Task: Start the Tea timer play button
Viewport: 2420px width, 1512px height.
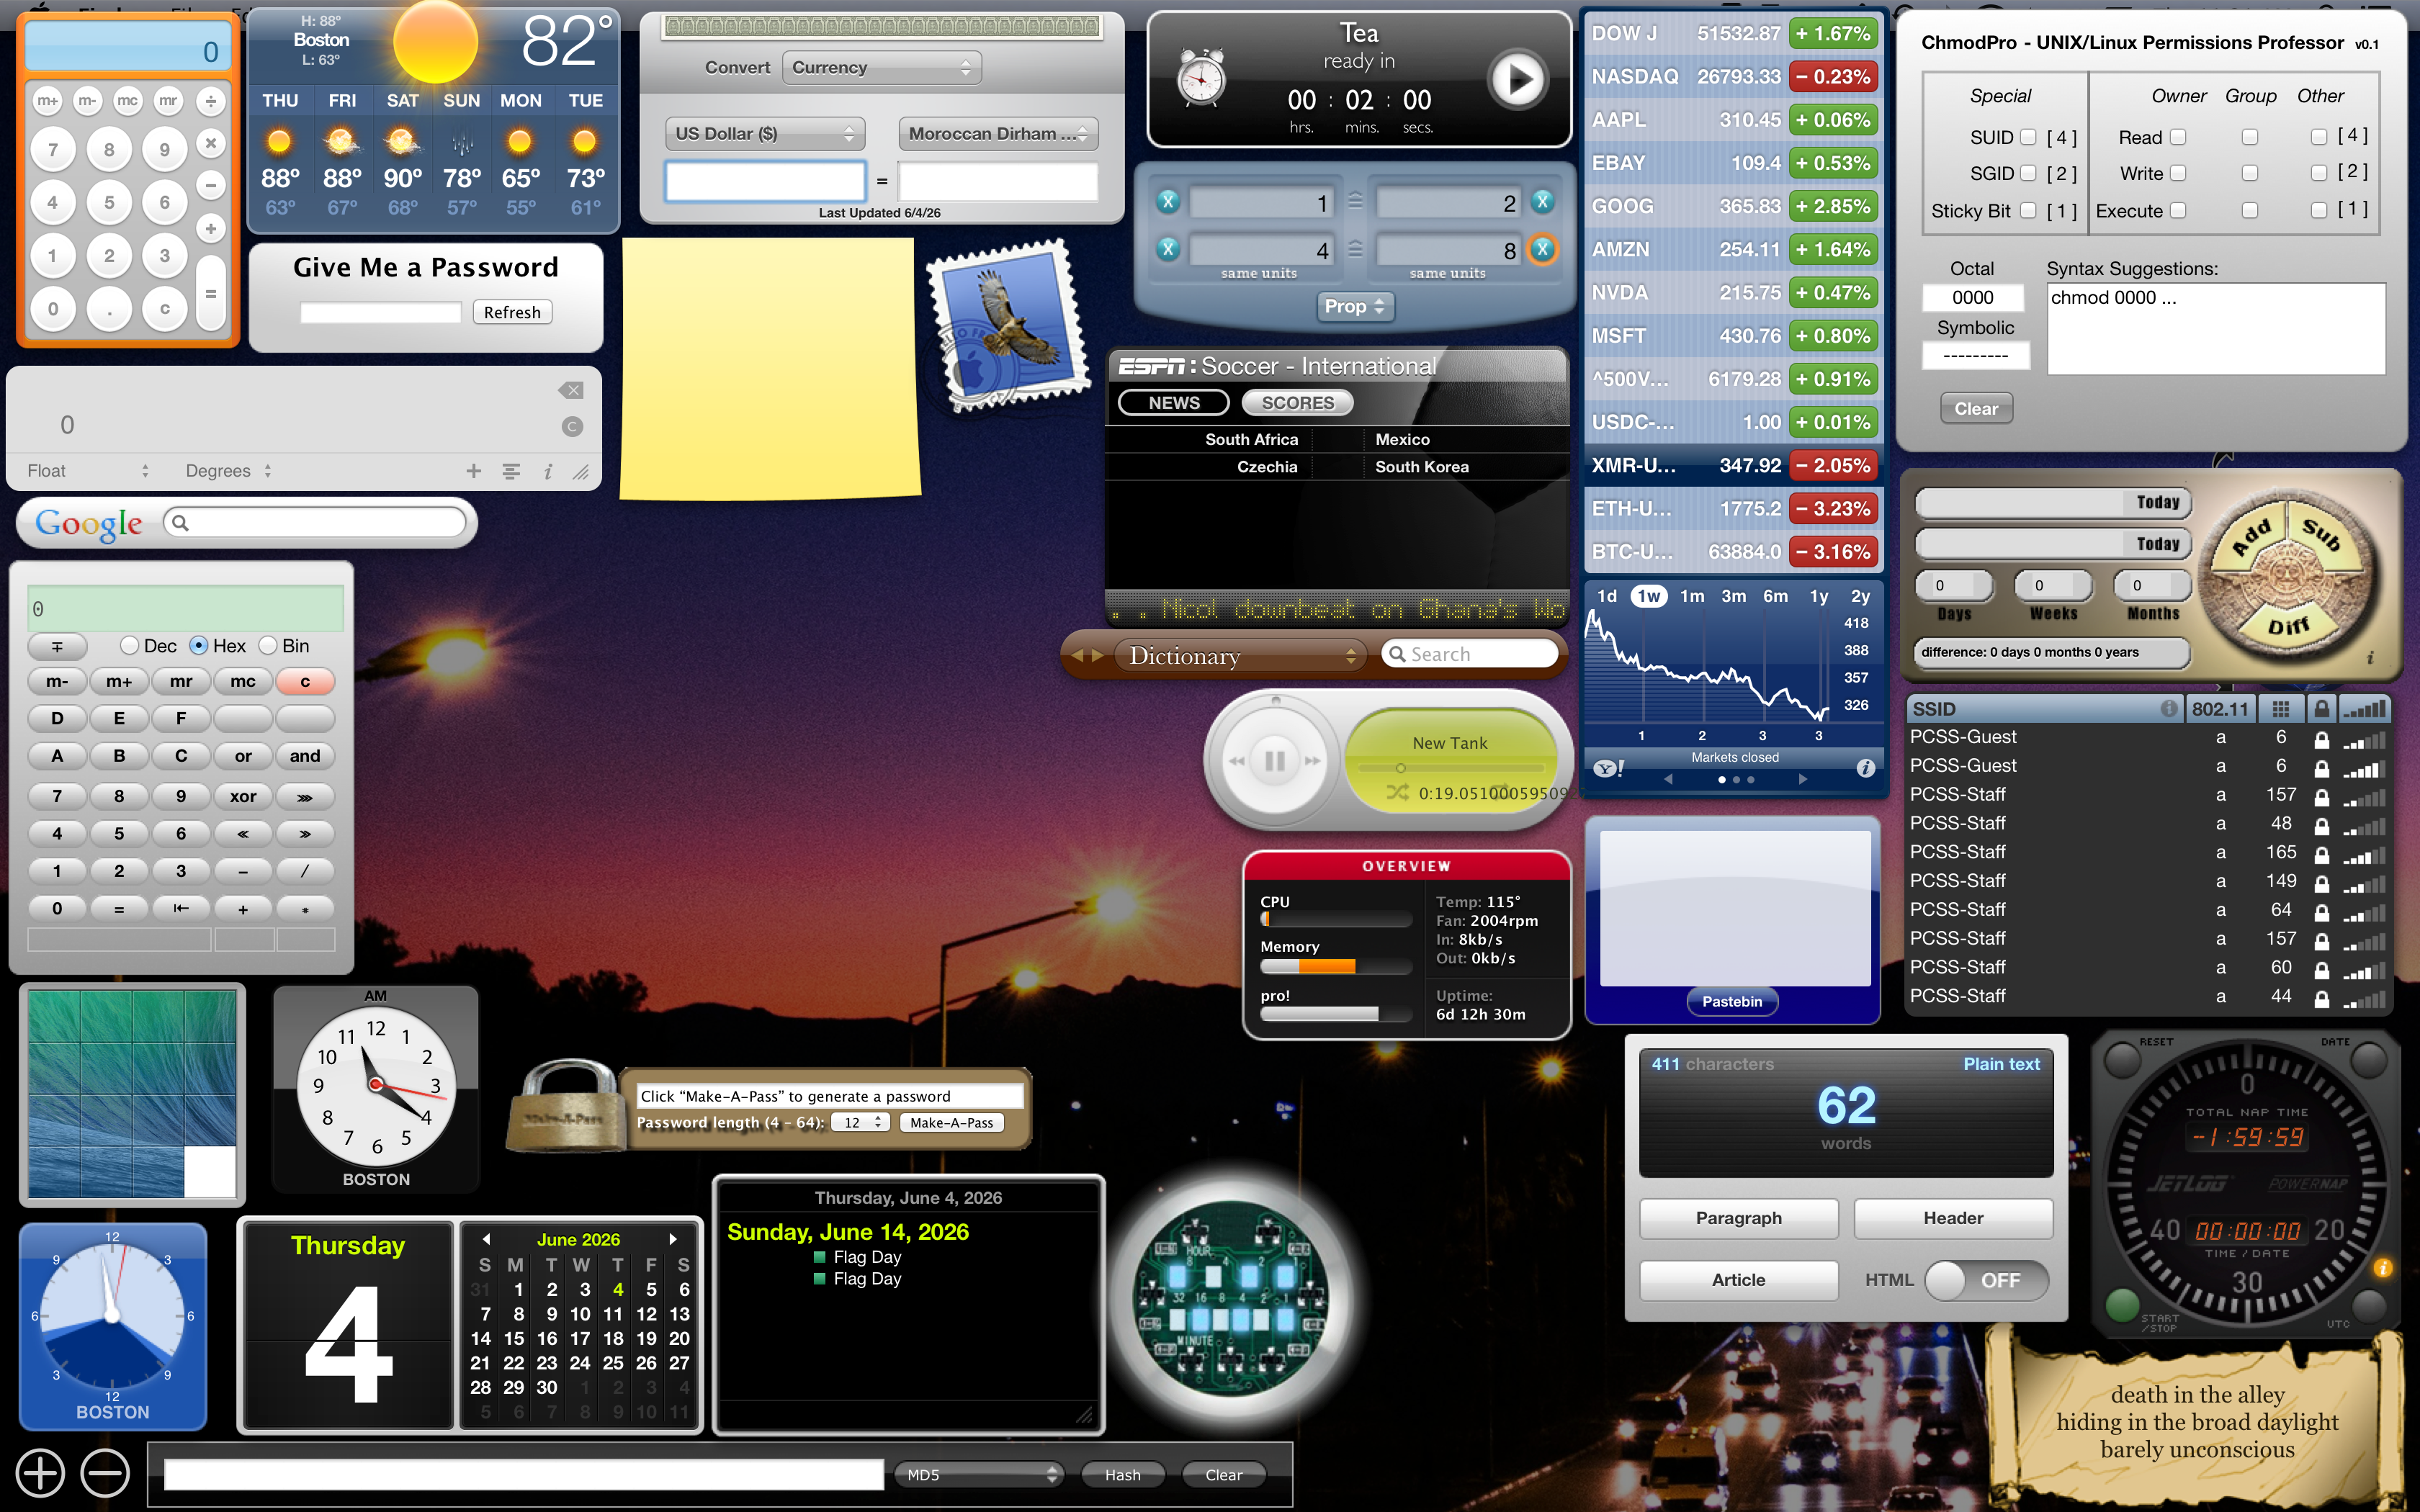Action: pyautogui.click(x=1517, y=79)
